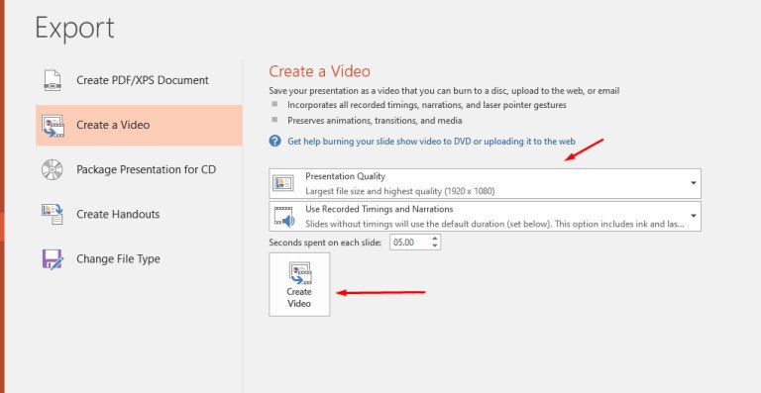Select Create PDF/XPS Document option

(x=139, y=80)
